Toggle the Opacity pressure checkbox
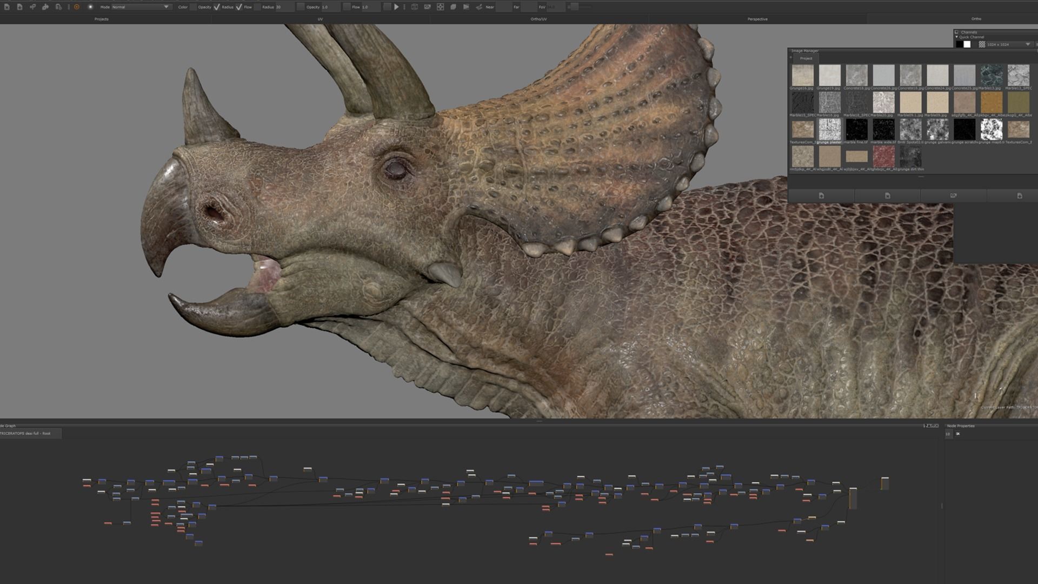Image resolution: width=1038 pixels, height=584 pixels. (x=217, y=7)
